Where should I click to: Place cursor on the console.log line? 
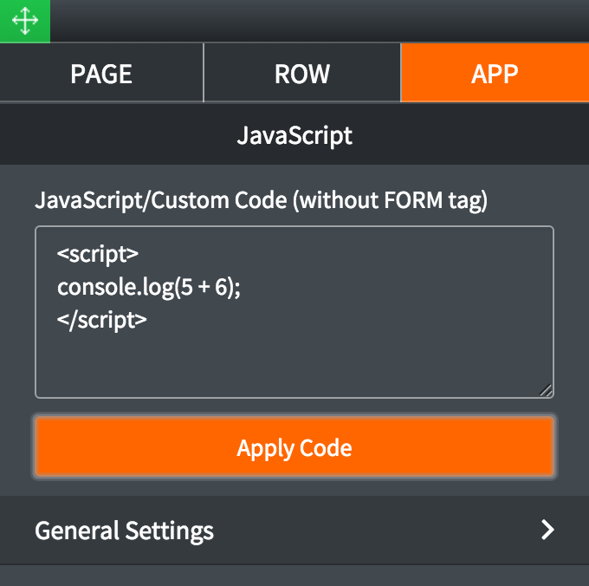pos(148,287)
